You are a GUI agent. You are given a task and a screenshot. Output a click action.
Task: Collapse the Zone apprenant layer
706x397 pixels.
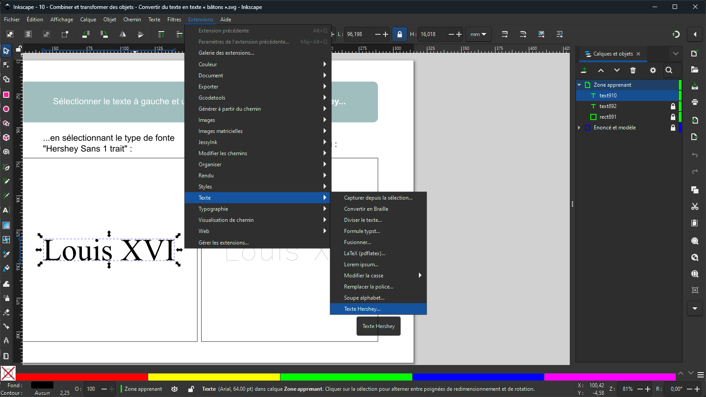pyautogui.click(x=579, y=85)
